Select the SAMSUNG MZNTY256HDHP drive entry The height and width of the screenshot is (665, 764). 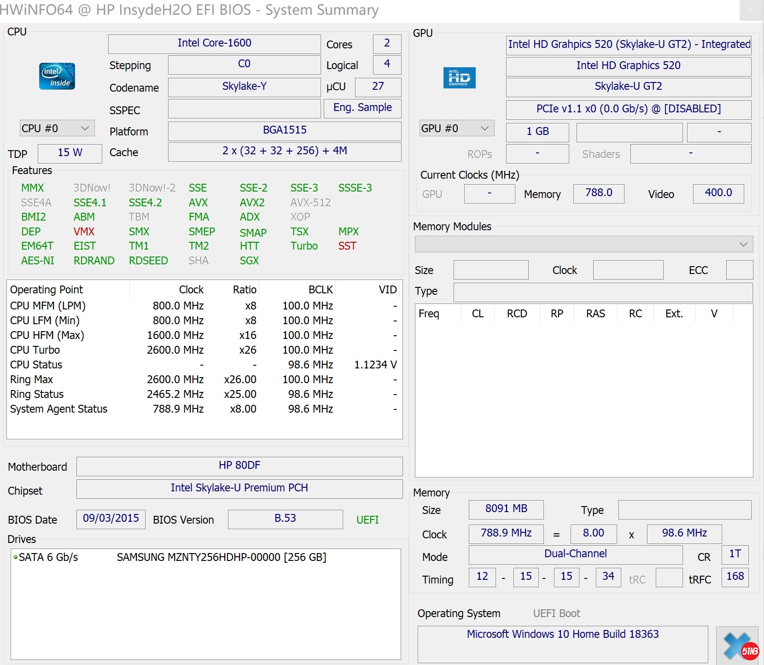(221, 557)
